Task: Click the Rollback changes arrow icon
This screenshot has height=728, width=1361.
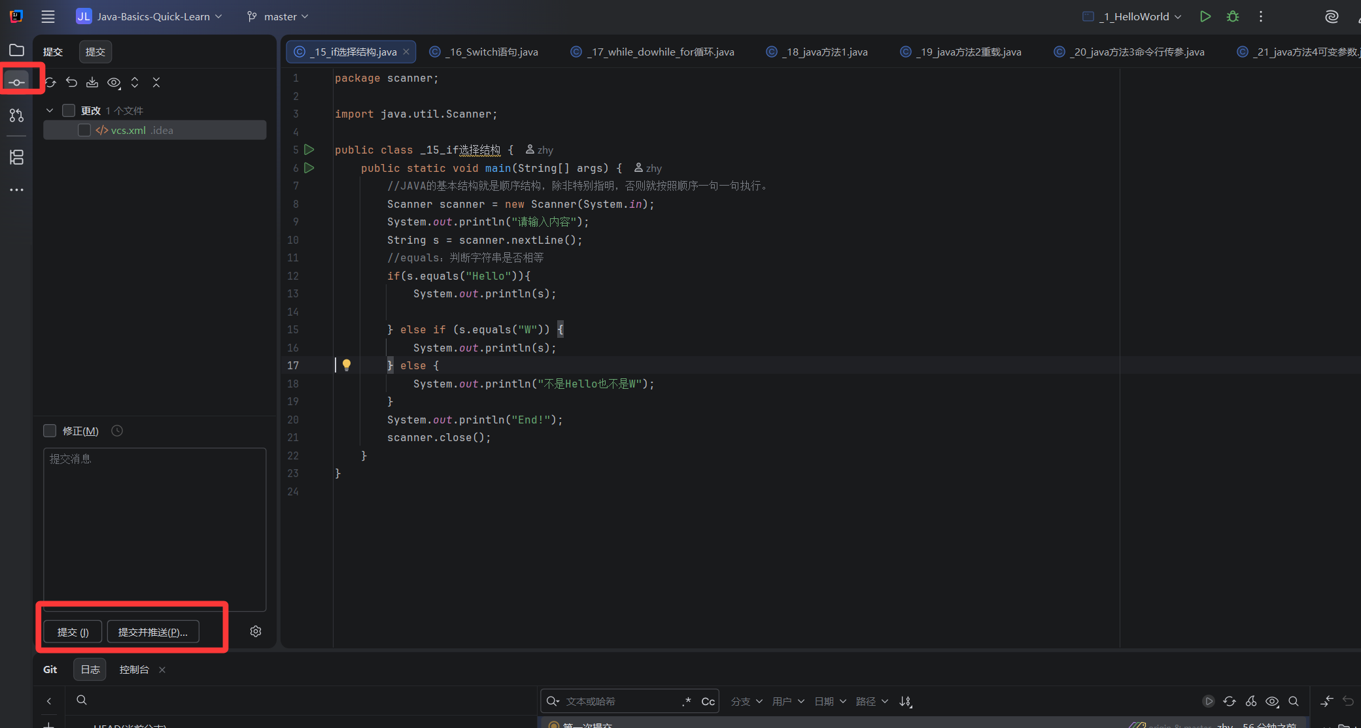Action: [71, 82]
